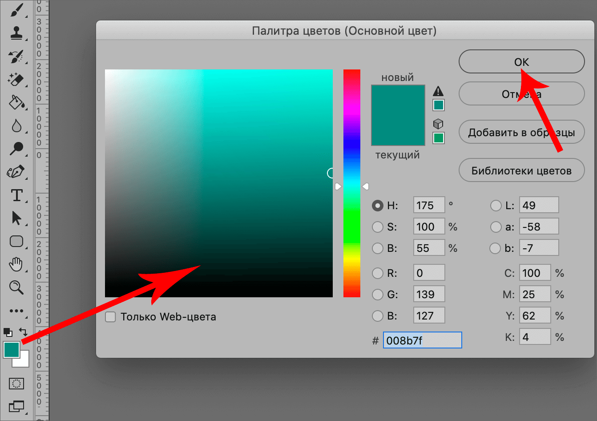Select the Zoom magnifier tool
This screenshot has height=421, width=597.
pos(16,287)
